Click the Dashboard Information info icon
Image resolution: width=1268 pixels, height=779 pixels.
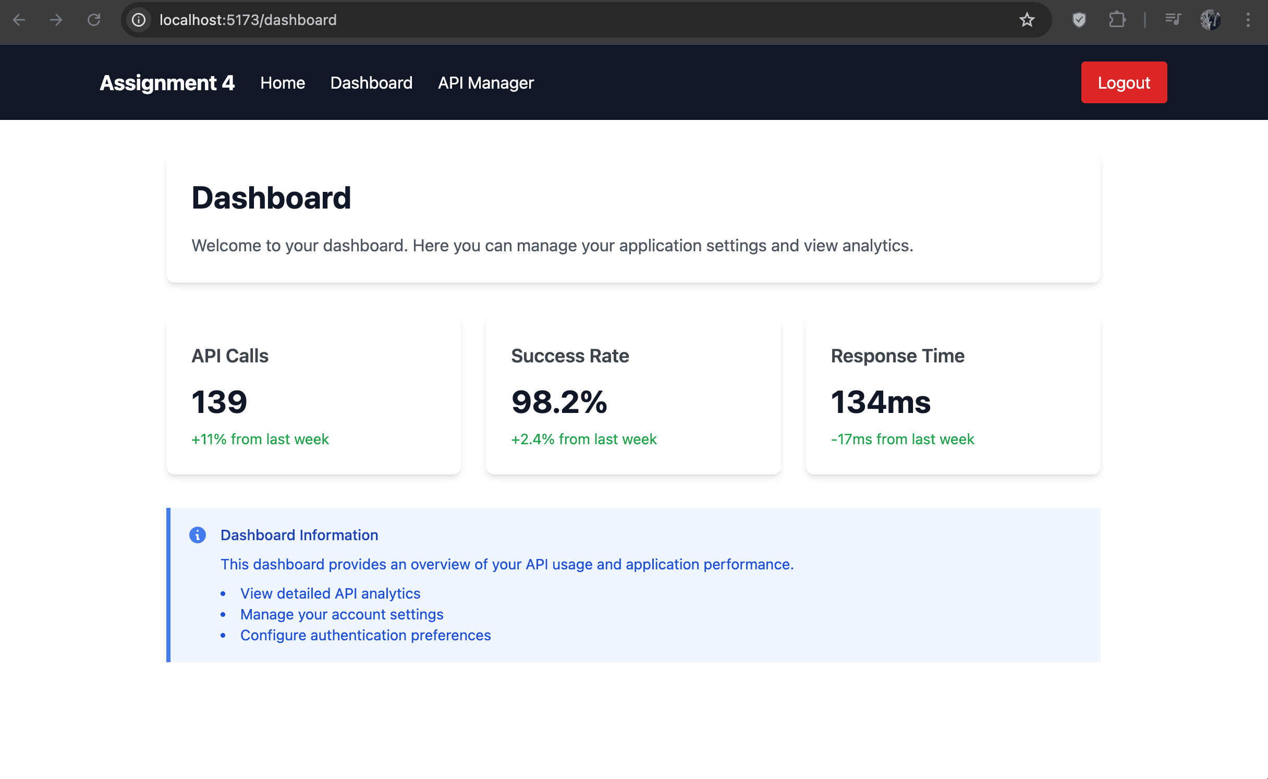point(198,535)
